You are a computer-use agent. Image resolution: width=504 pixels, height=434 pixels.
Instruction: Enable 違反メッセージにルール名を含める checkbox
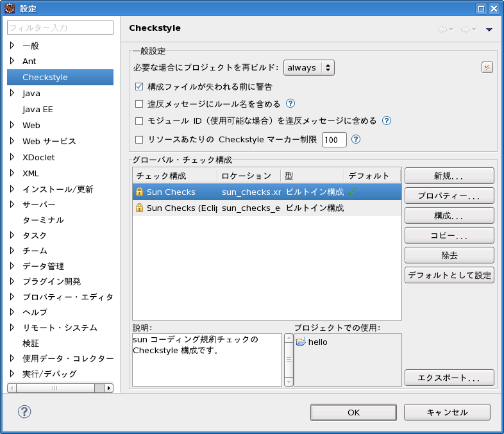(139, 104)
